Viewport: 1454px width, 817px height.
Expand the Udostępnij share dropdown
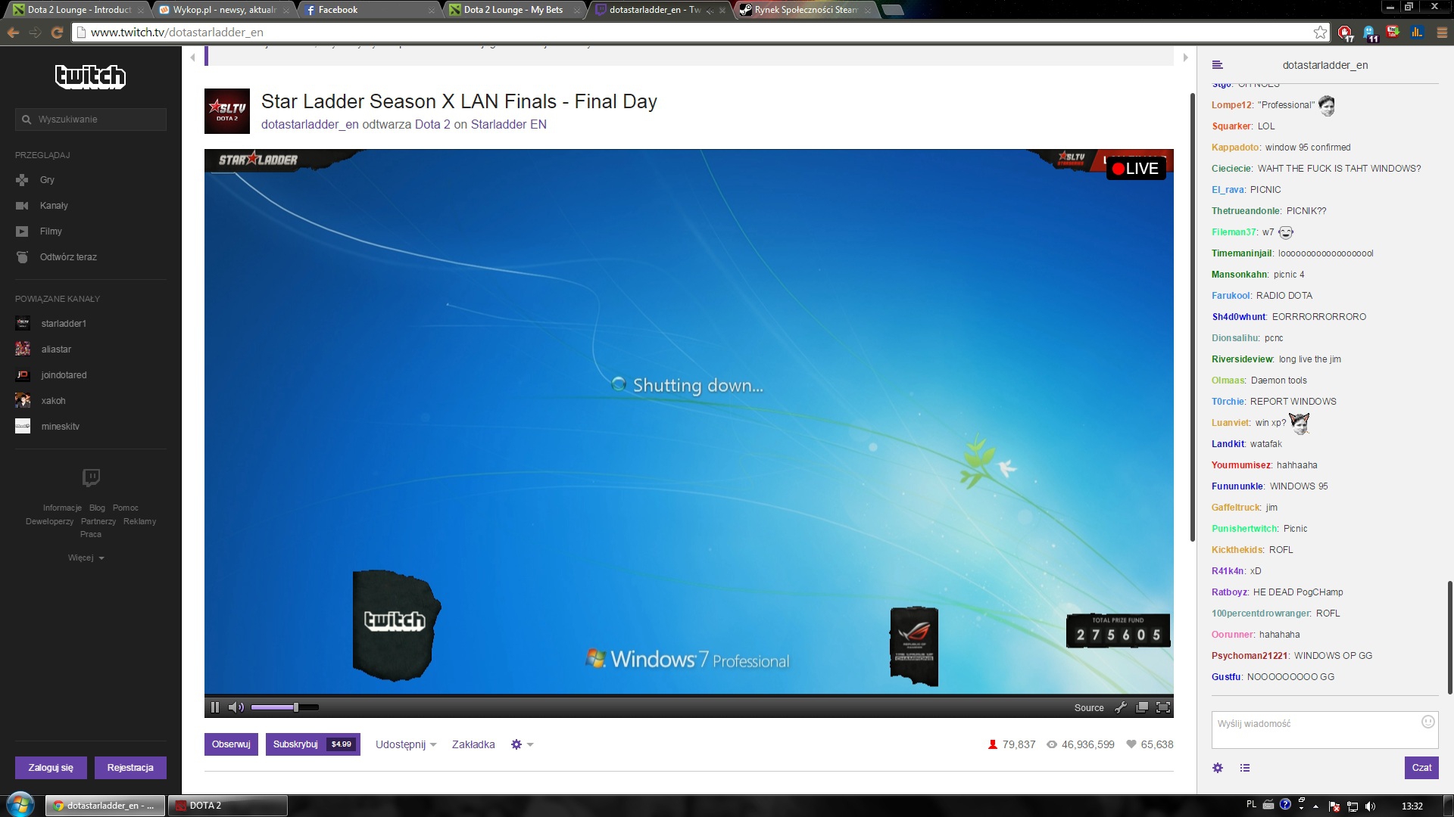[406, 744]
